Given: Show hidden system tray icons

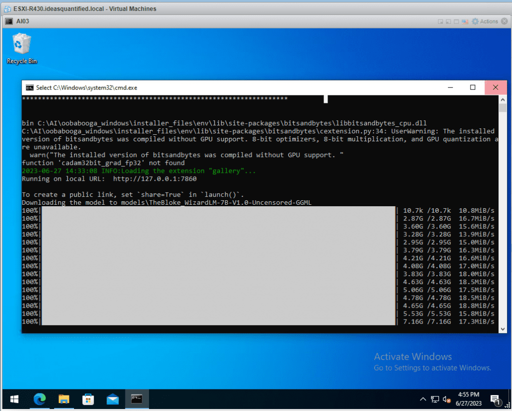Looking at the screenshot, I should point(423,399).
